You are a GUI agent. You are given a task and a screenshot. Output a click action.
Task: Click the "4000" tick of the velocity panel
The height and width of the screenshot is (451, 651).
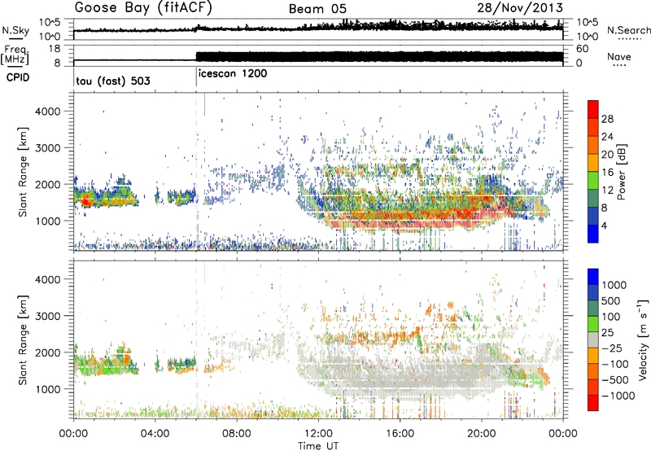[x=48, y=279]
